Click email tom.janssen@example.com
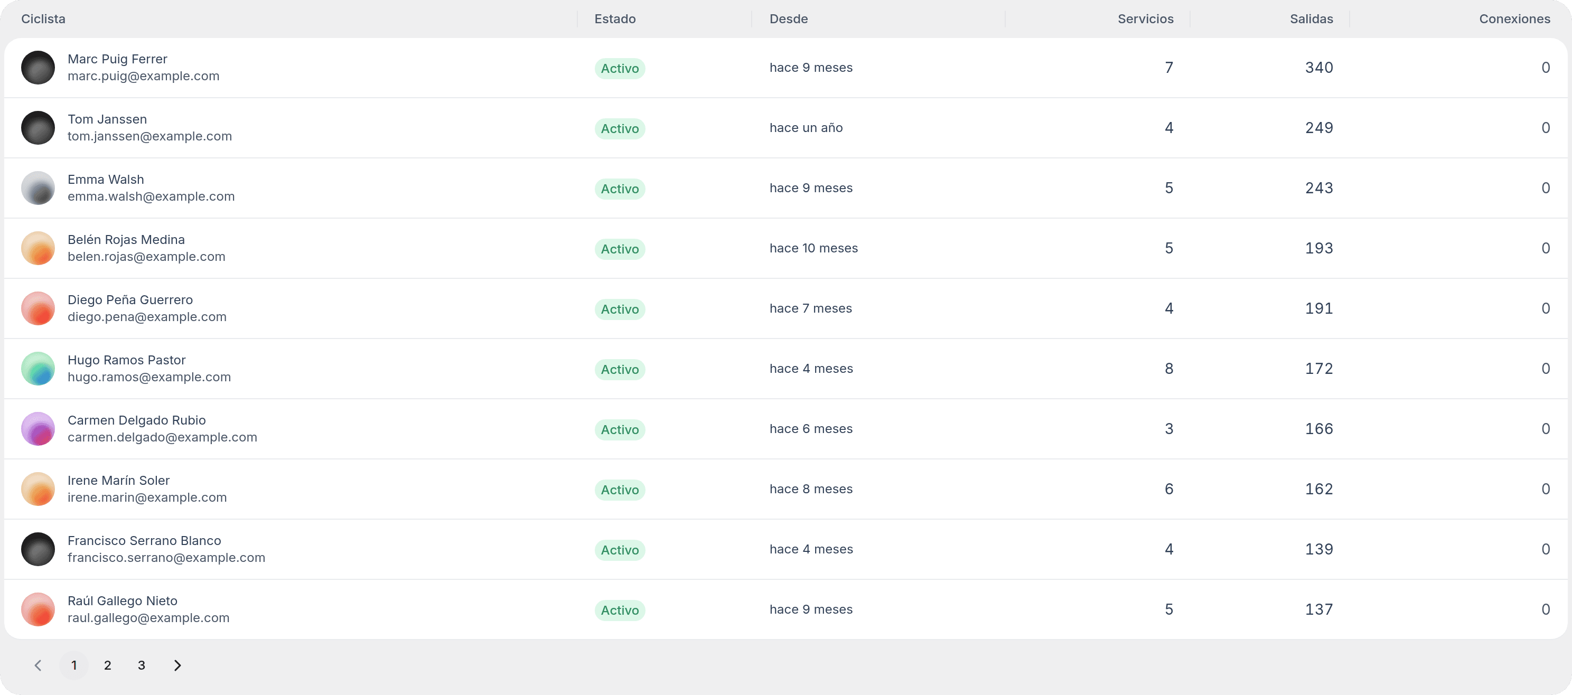The height and width of the screenshot is (695, 1572). coord(149,137)
